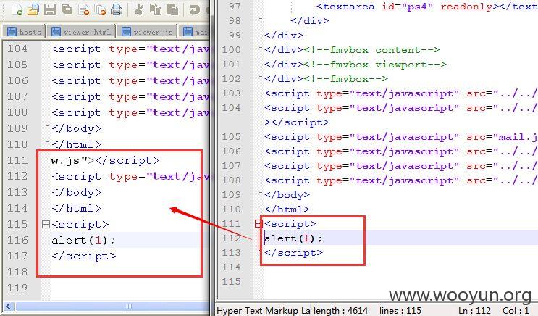
Task: Place cursor in 'alert(1);' on left line 116
Action: (83, 240)
